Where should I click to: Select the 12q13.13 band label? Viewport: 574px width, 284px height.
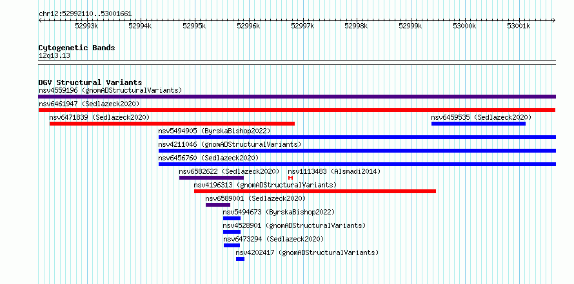point(54,56)
